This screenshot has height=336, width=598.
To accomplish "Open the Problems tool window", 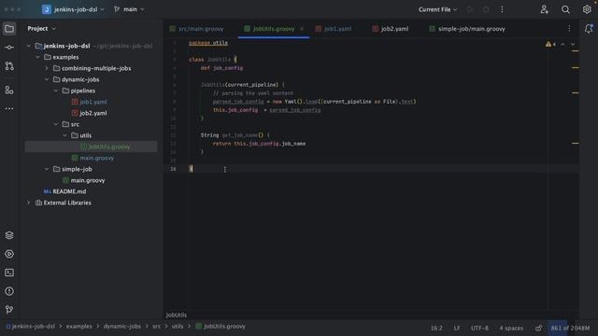I will 9,291.
